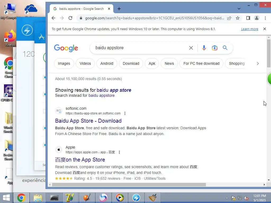Open Baidu App Store - Download result

(88, 121)
